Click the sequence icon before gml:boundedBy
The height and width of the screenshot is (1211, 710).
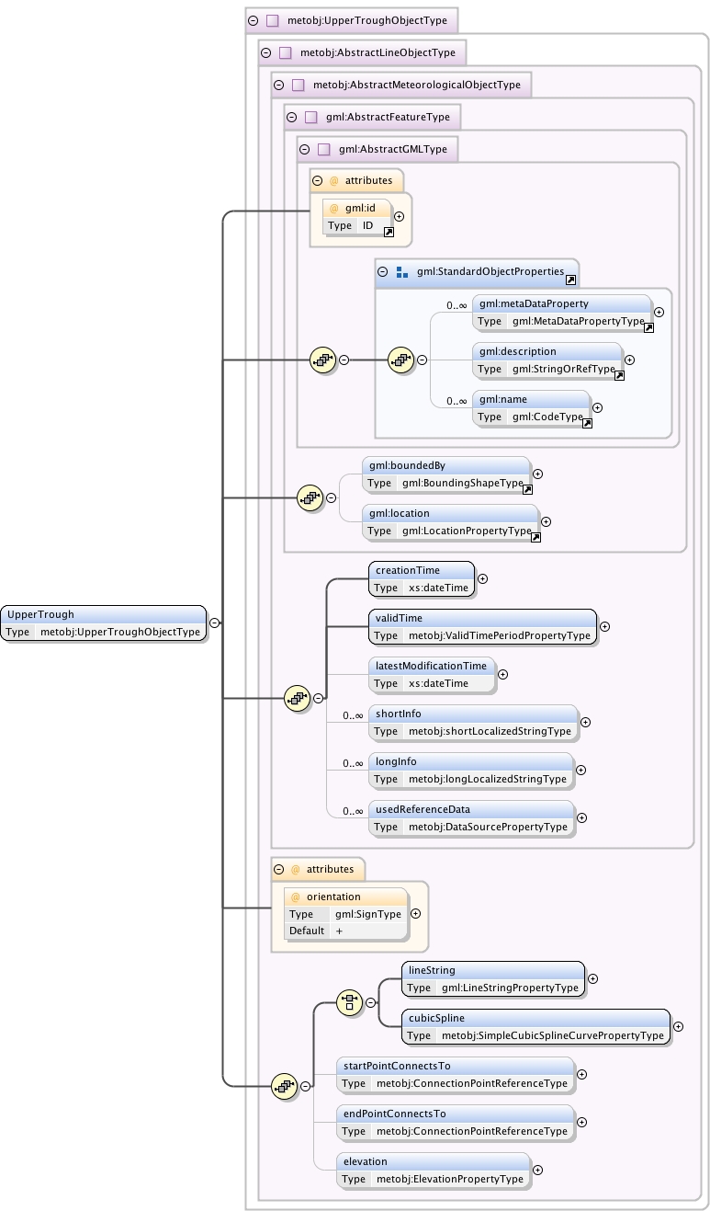[310, 497]
